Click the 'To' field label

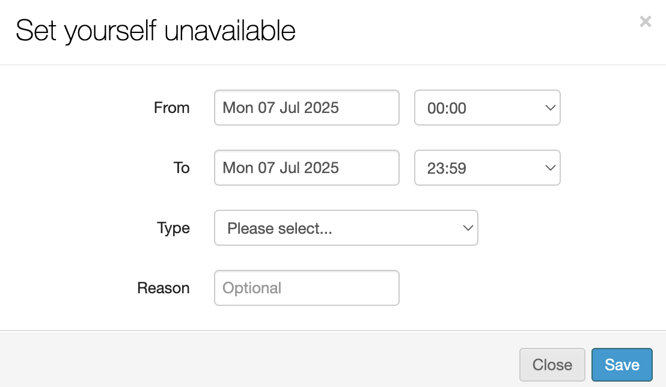pyautogui.click(x=182, y=168)
